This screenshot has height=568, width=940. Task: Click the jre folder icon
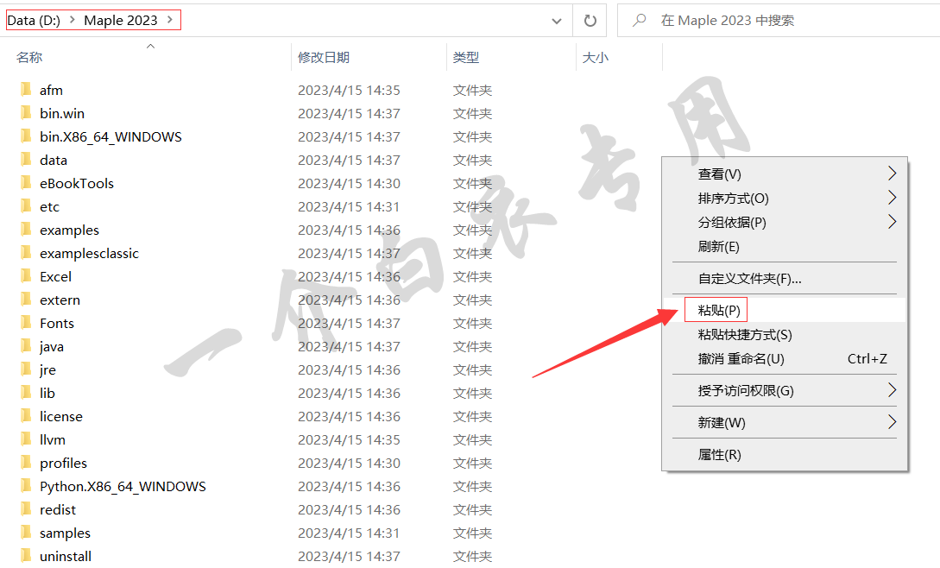click(26, 370)
